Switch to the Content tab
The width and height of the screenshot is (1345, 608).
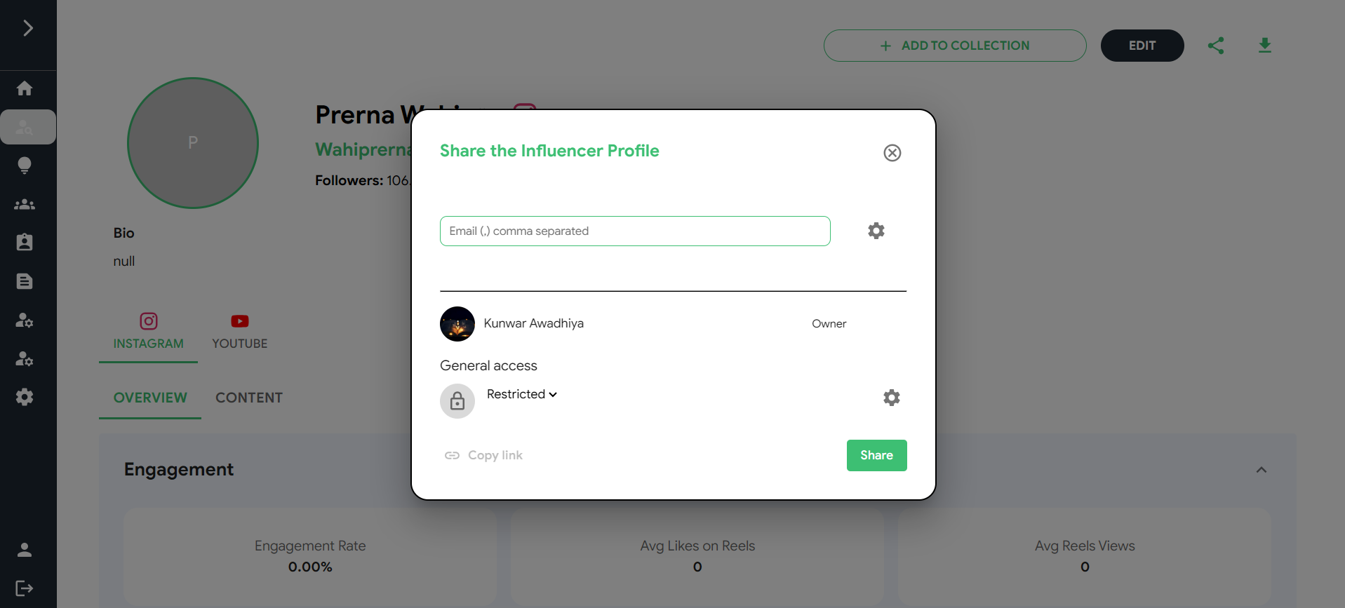point(249,398)
